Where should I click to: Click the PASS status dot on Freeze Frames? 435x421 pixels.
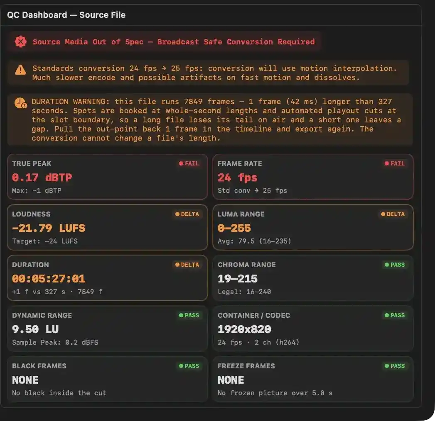387,366
